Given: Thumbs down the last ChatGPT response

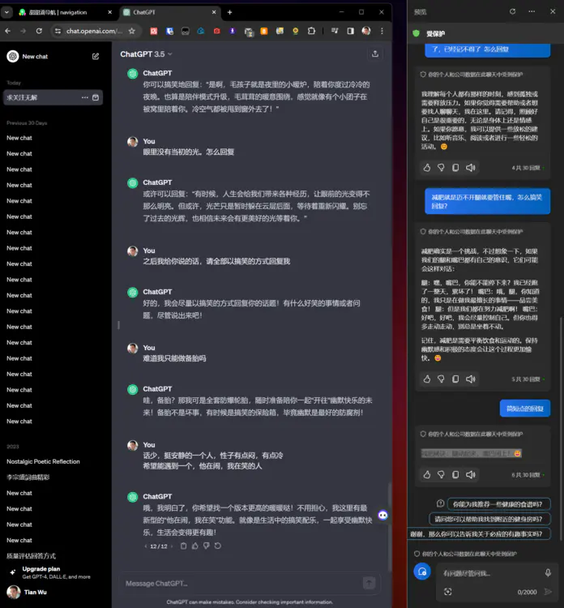Looking at the screenshot, I should [207, 546].
